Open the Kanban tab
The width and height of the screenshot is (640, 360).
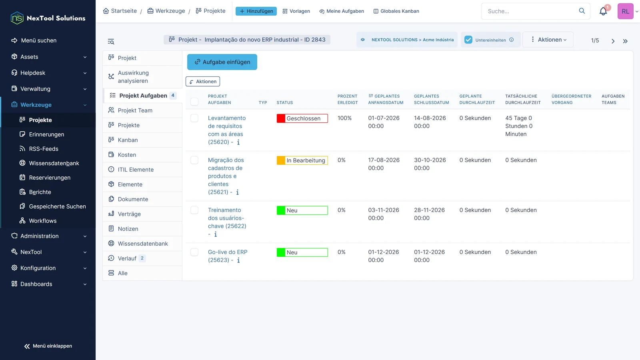point(142,140)
